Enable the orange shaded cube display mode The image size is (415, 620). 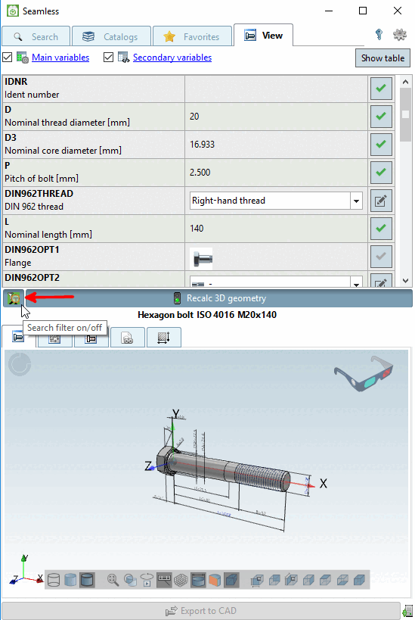coord(215,580)
